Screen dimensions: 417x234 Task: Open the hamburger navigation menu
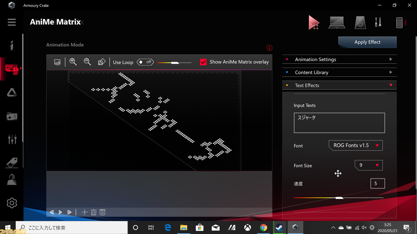click(12, 22)
